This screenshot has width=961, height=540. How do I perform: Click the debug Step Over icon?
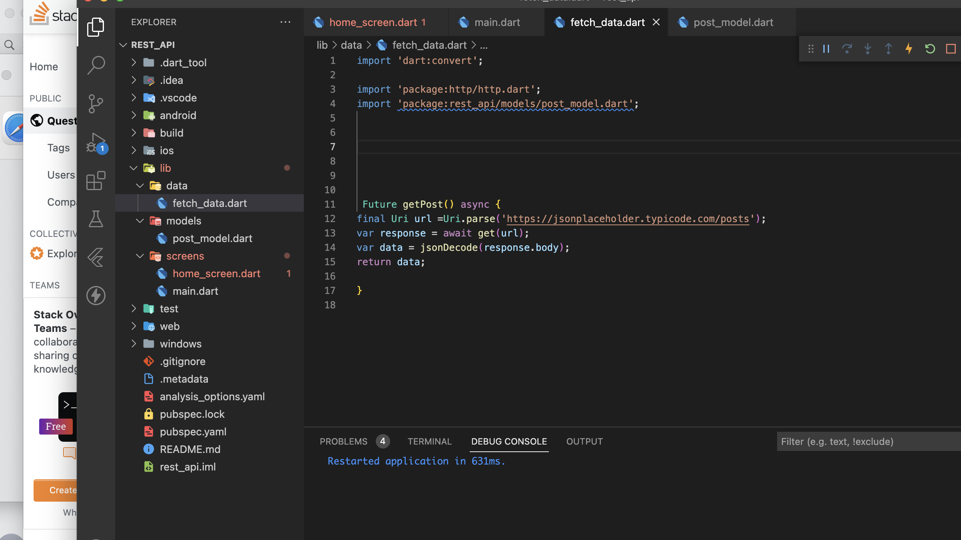(x=847, y=49)
